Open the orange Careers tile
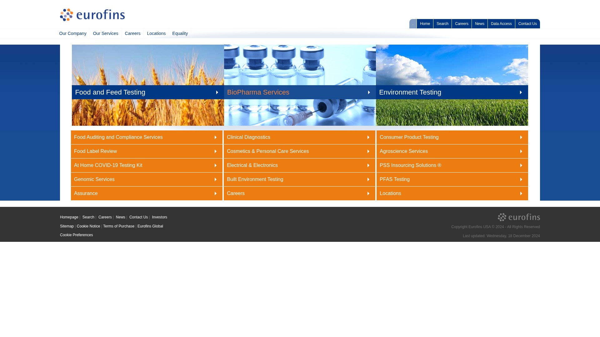Image resolution: width=600 pixels, height=337 pixels. (x=299, y=193)
